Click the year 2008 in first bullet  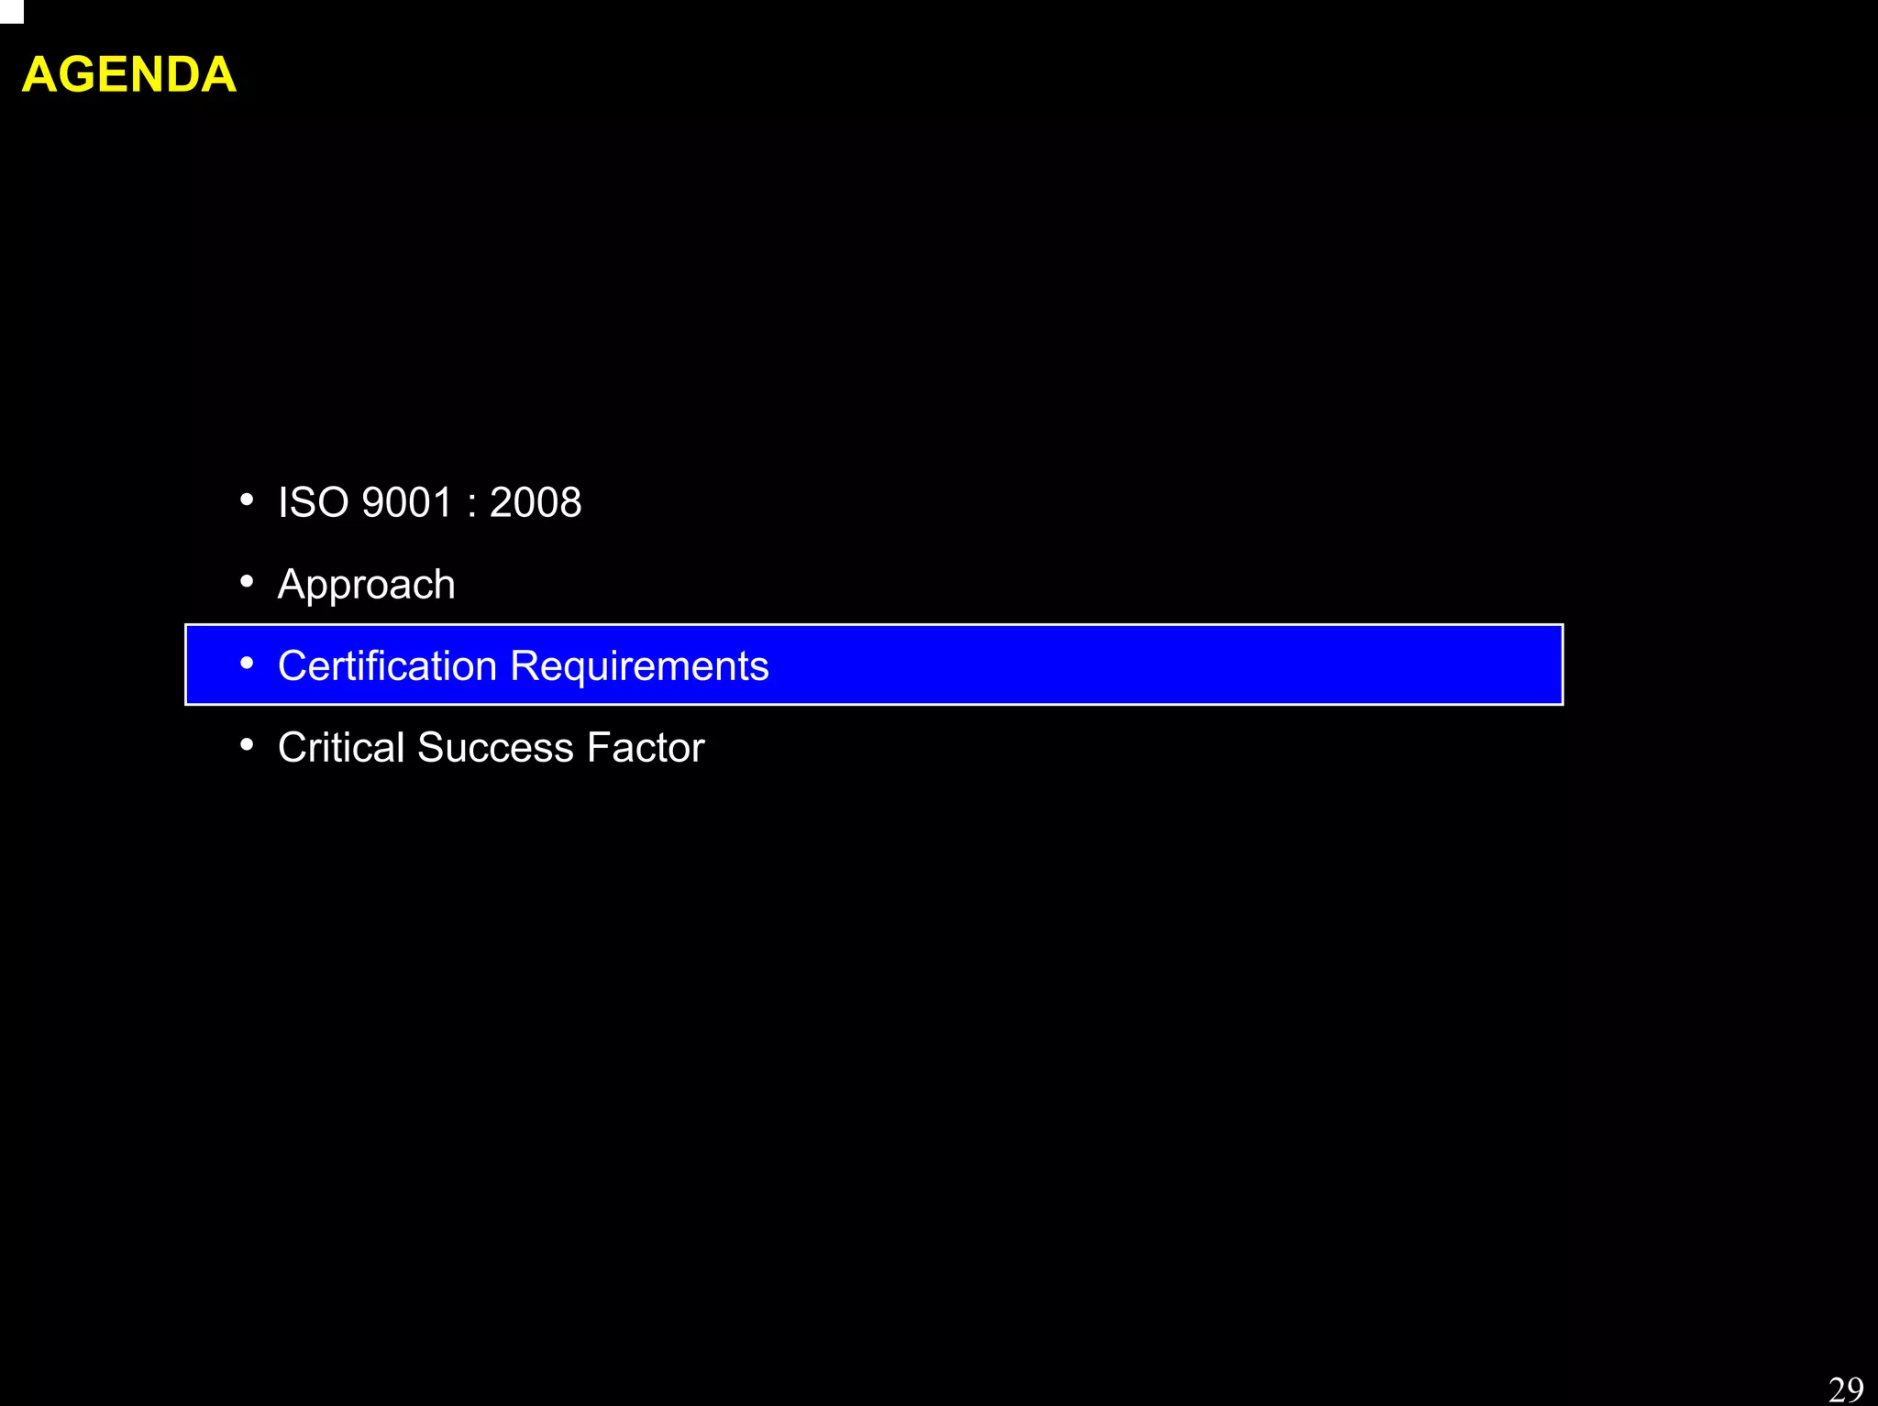[x=536, y=502]
